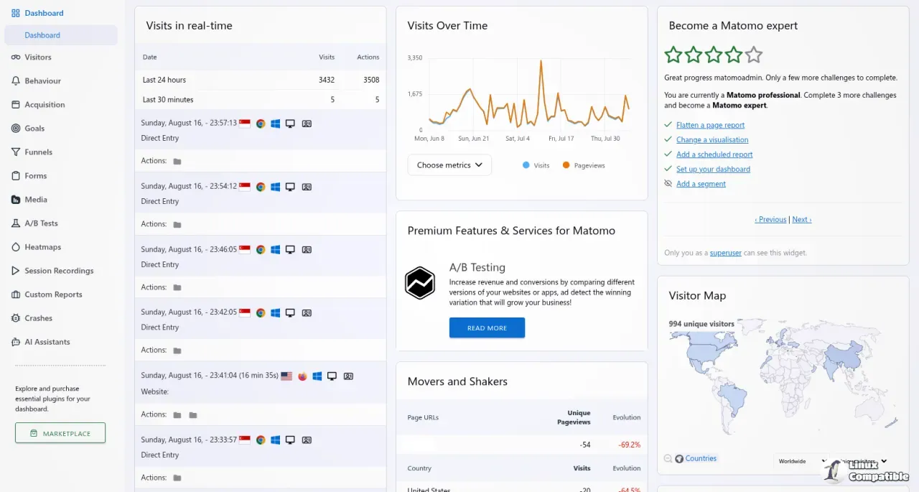The height and width of the screenshot is (492, 919).
Task: Click the Previous challenges link
Action: 770,220
